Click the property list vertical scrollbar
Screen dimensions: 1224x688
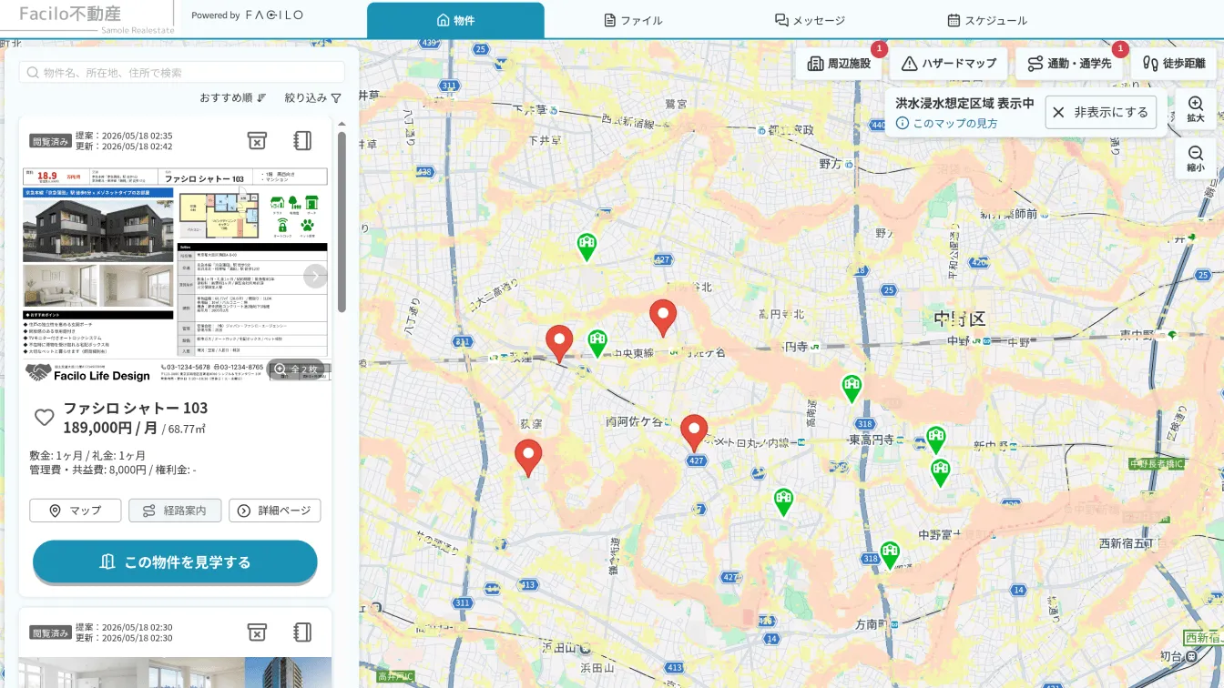point(342,222)
